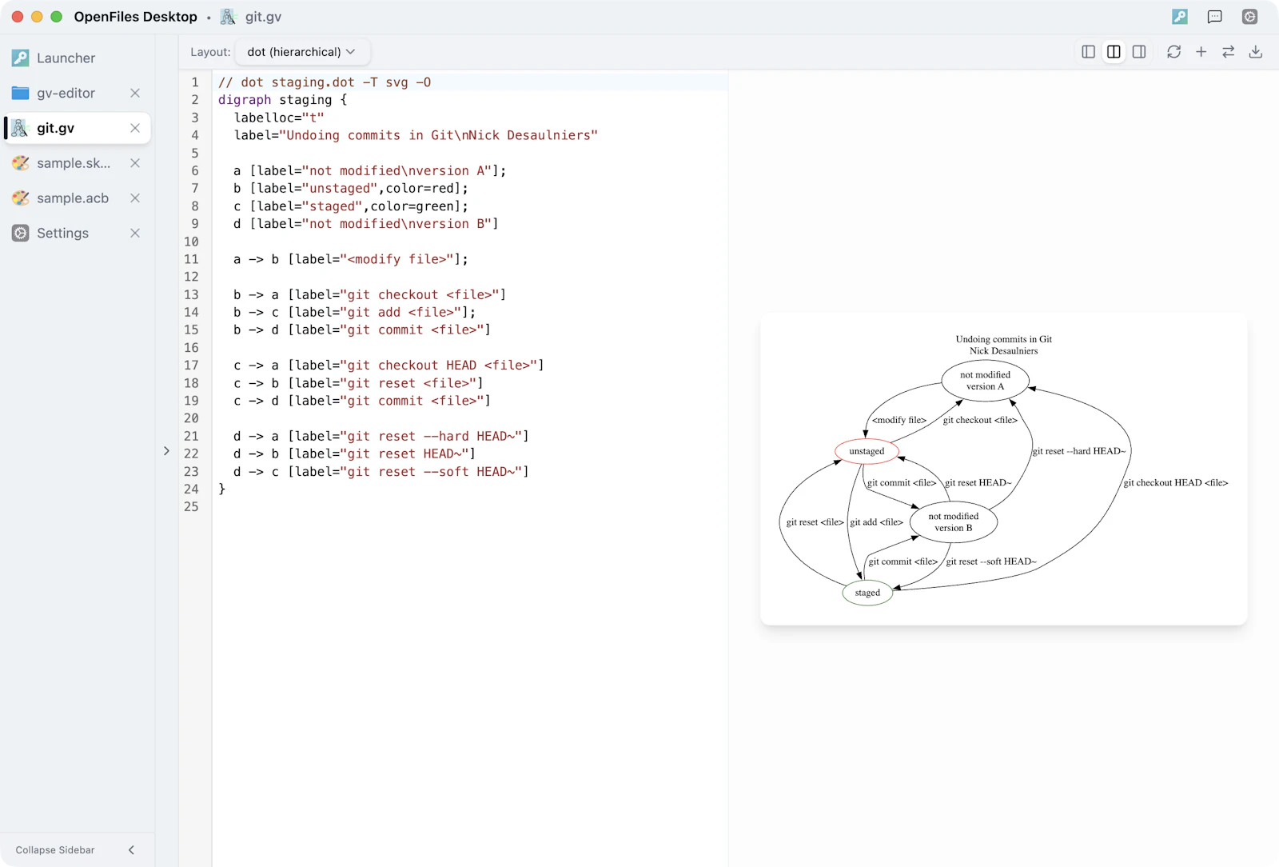This screenshot has height=867, width=1279.
Task: Click the refresh graph icon
Action: click(1173, 52)
